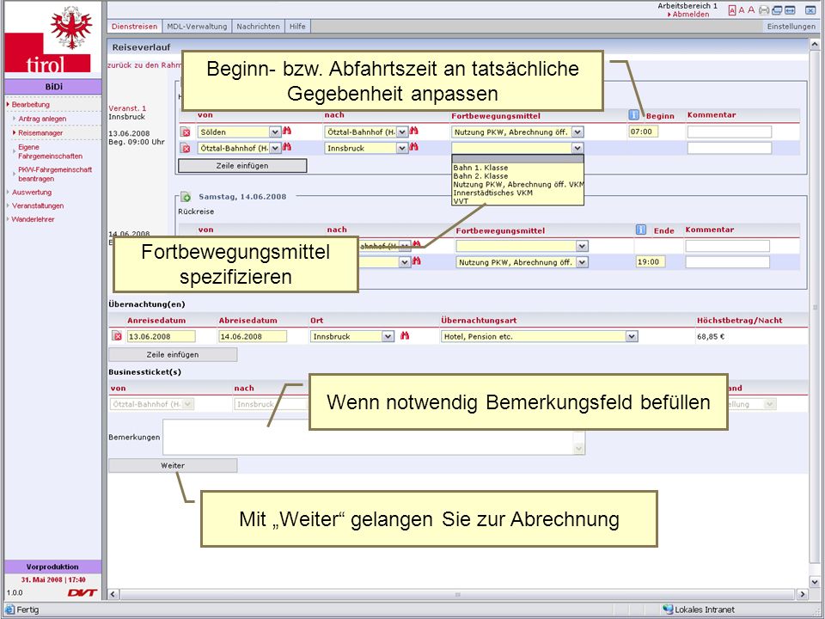
Task: Open Einstellungen
Action: click(791, 27)
